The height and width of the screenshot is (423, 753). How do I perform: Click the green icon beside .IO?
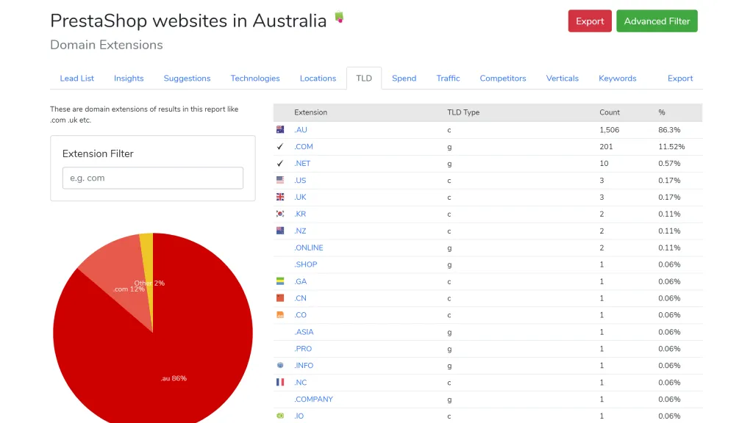(x=280, y=416)
